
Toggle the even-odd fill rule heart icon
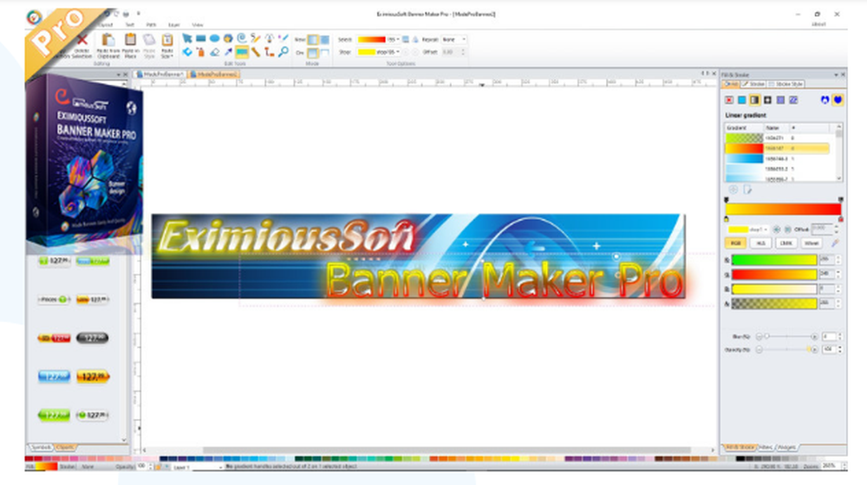point(825,100)
